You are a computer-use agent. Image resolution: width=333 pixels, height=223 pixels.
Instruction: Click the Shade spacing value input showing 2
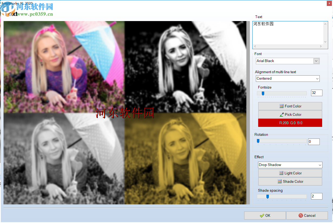[316, 196]
